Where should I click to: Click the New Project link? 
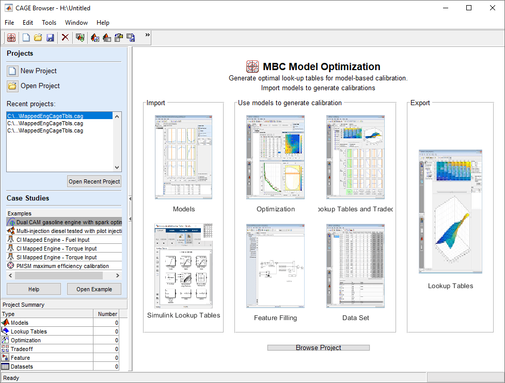coord(38,71)
